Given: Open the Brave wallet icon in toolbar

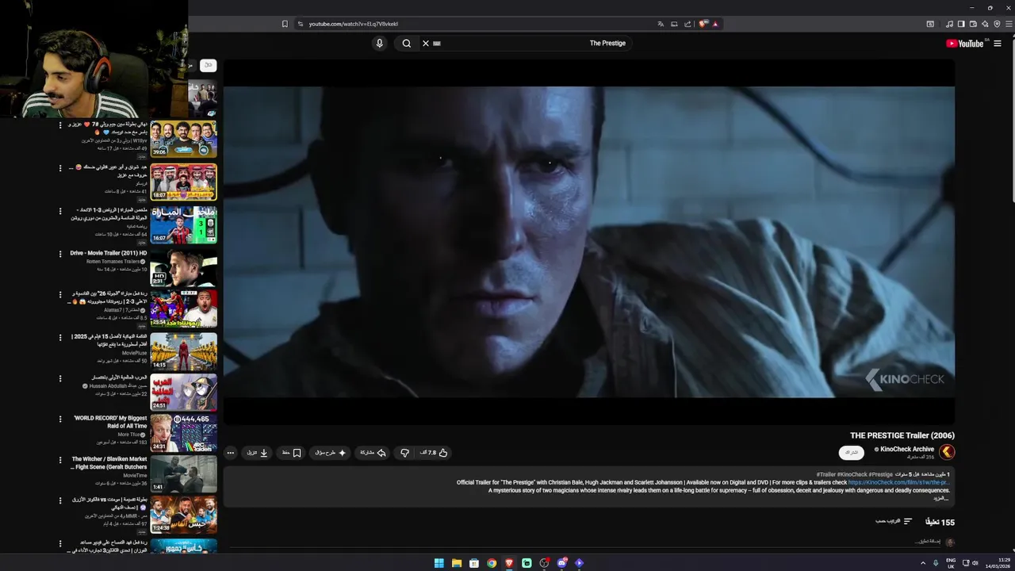Looking at the screenshot, I should tap(973, 24).
